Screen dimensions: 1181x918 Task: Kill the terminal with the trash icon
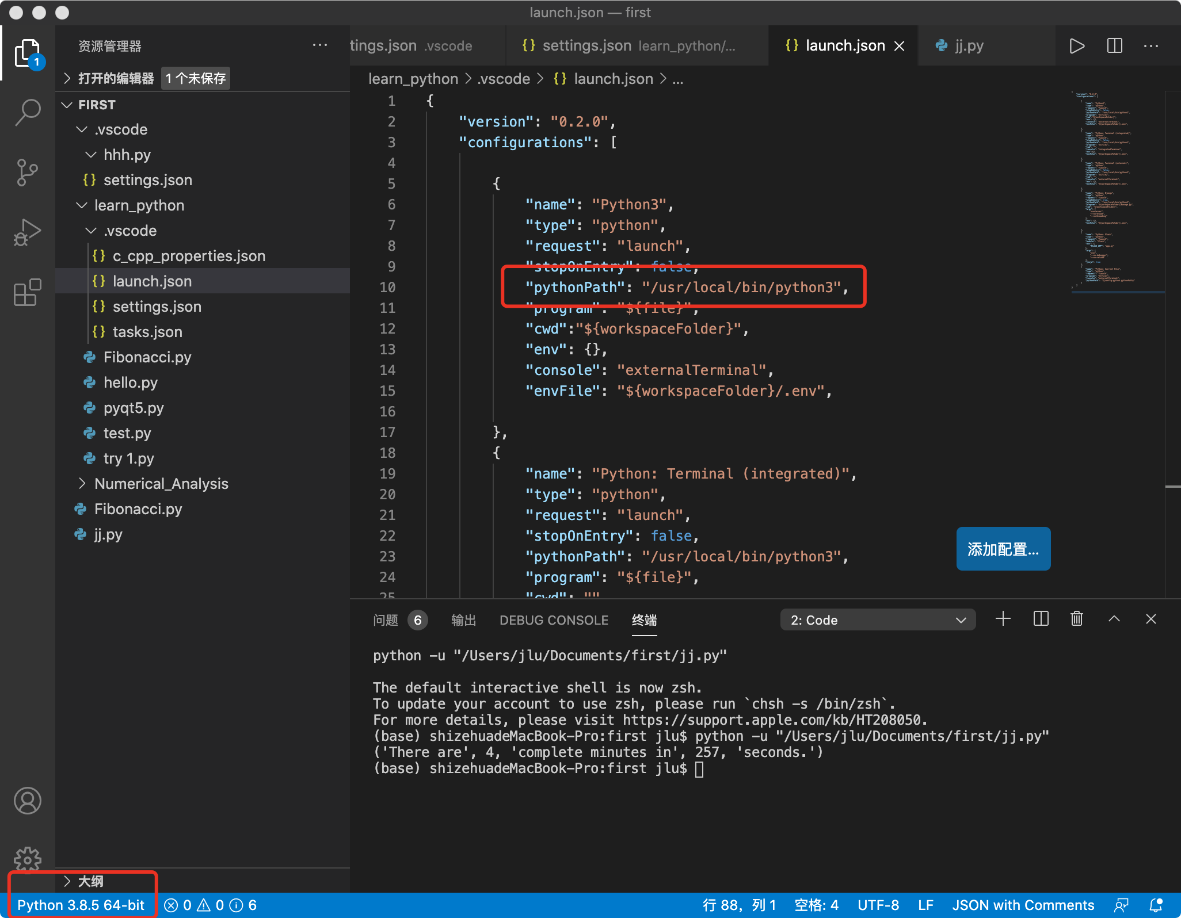1076,619
